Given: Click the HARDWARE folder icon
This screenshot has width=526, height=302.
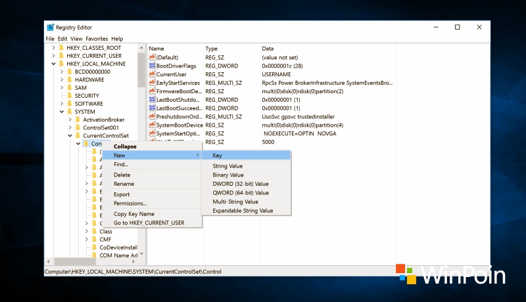Looking at the screenshot, I should (70, 79).
